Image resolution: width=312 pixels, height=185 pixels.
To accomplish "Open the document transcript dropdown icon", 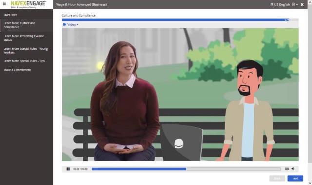I will click(295, 4).
